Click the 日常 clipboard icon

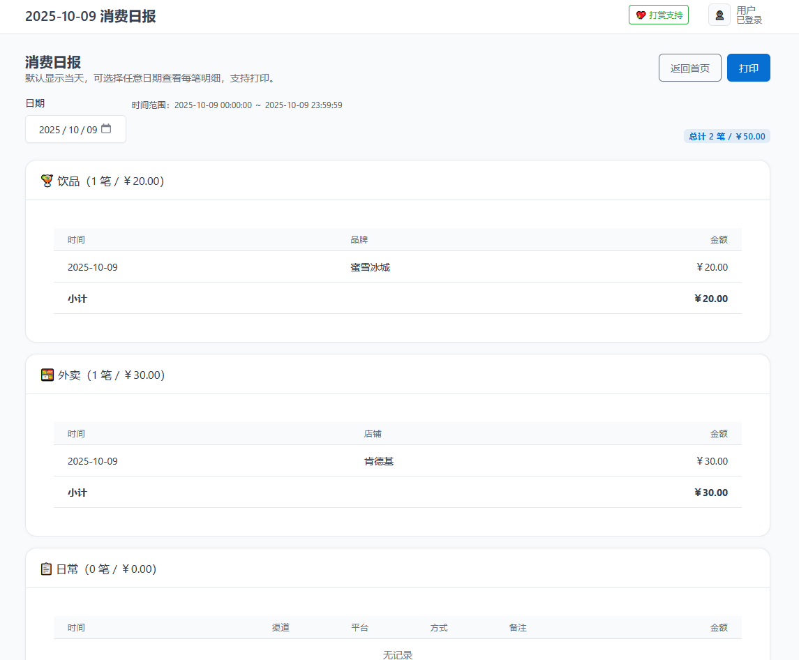[x=47, y=569]
